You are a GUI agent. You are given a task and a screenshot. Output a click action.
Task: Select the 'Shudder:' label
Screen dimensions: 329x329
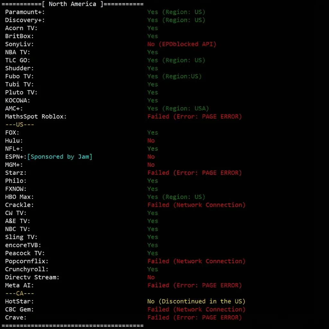(20, 68)
